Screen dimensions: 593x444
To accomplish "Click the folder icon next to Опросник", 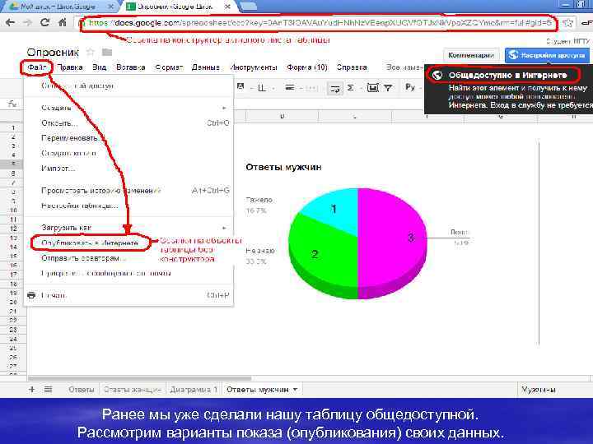I will tap(107, 52).
